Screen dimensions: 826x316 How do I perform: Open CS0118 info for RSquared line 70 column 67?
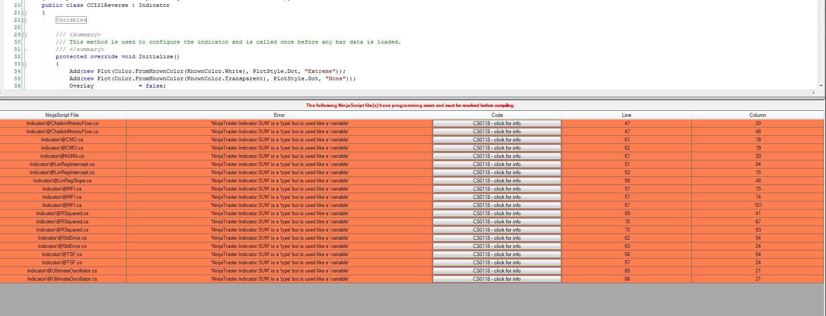pos(497,222)
